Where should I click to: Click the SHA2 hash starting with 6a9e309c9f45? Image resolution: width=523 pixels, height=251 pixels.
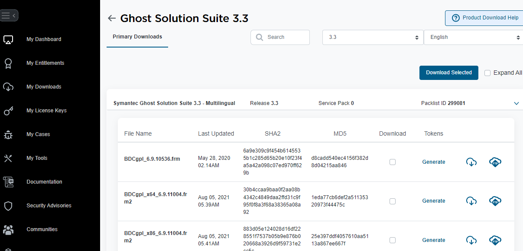click(272, 162)
